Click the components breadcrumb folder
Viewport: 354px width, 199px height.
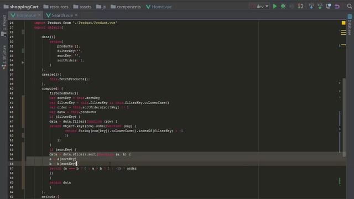pyautogui.click(x=126, y=7)
